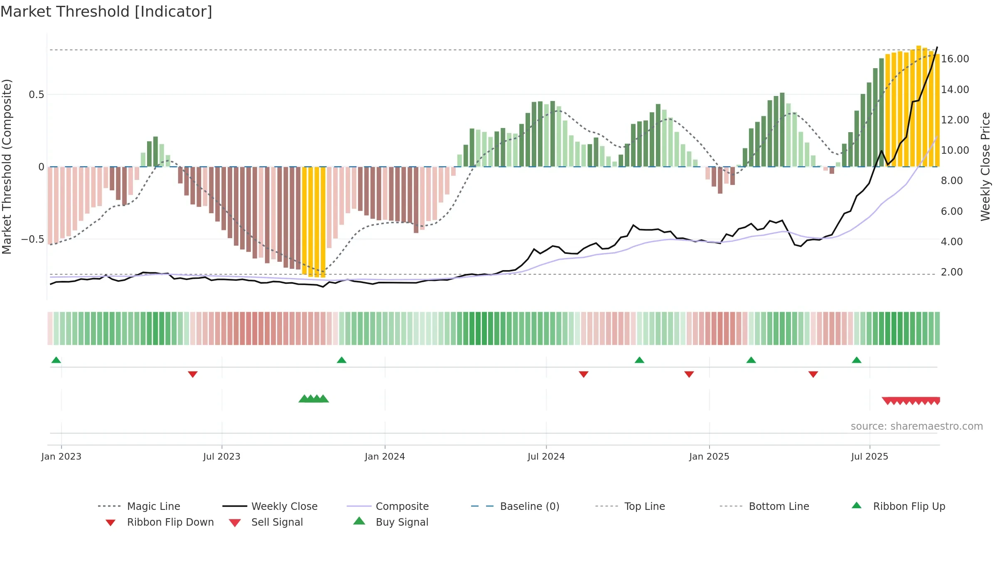Click the Jul 2025 x-axis label
Viewport: 997px width, 561px height.
point(870,456)
